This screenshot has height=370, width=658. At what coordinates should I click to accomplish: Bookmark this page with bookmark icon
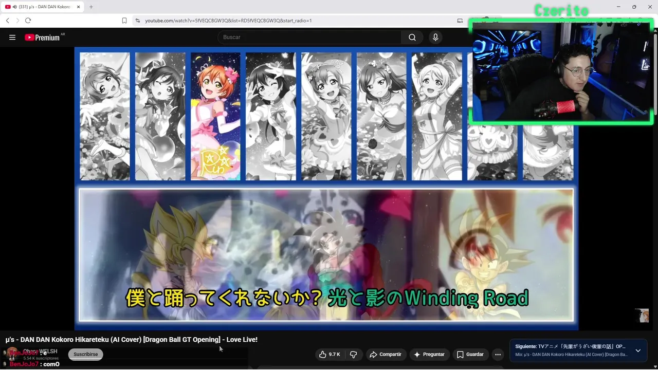click(x=124, y=21)
